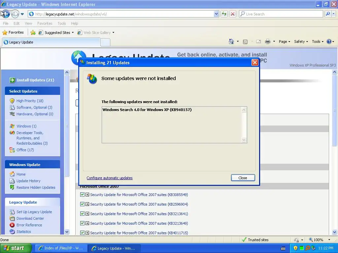The image size is (338, 253).
Task: Click the Update History clock icon
Action: pyautogui.click(x=12, y=181)
